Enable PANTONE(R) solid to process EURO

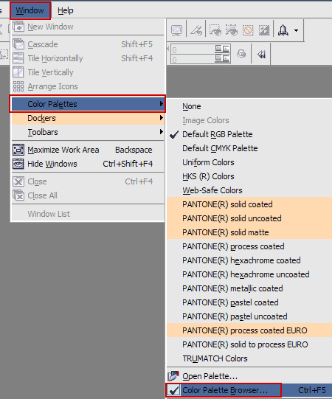click(249, 344)
